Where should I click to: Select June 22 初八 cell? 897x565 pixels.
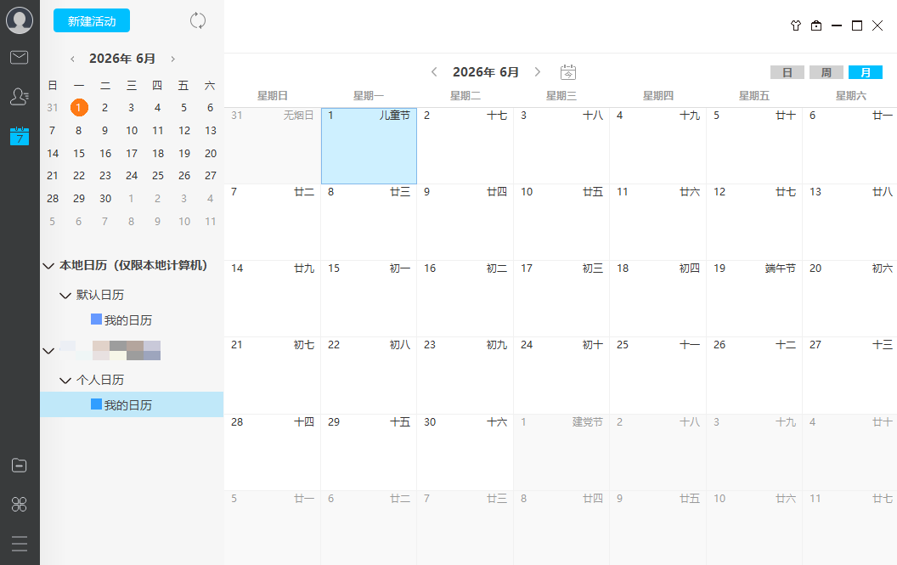(x=369, y=376)
